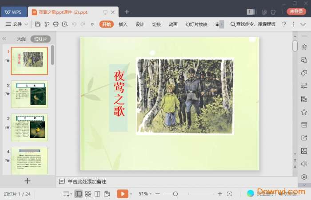Click the ribbon tabs scroll-right arrow
311x200 pixels.
coord(222,24)
